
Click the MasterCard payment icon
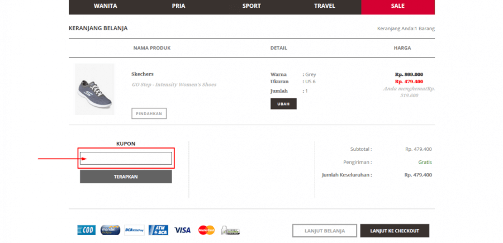coord(206,230)
